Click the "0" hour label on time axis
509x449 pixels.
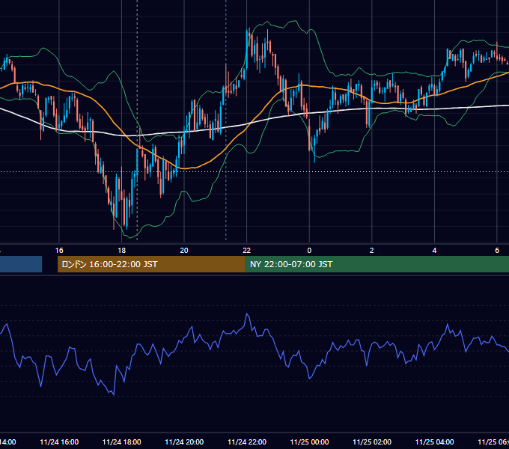[309, 251]
